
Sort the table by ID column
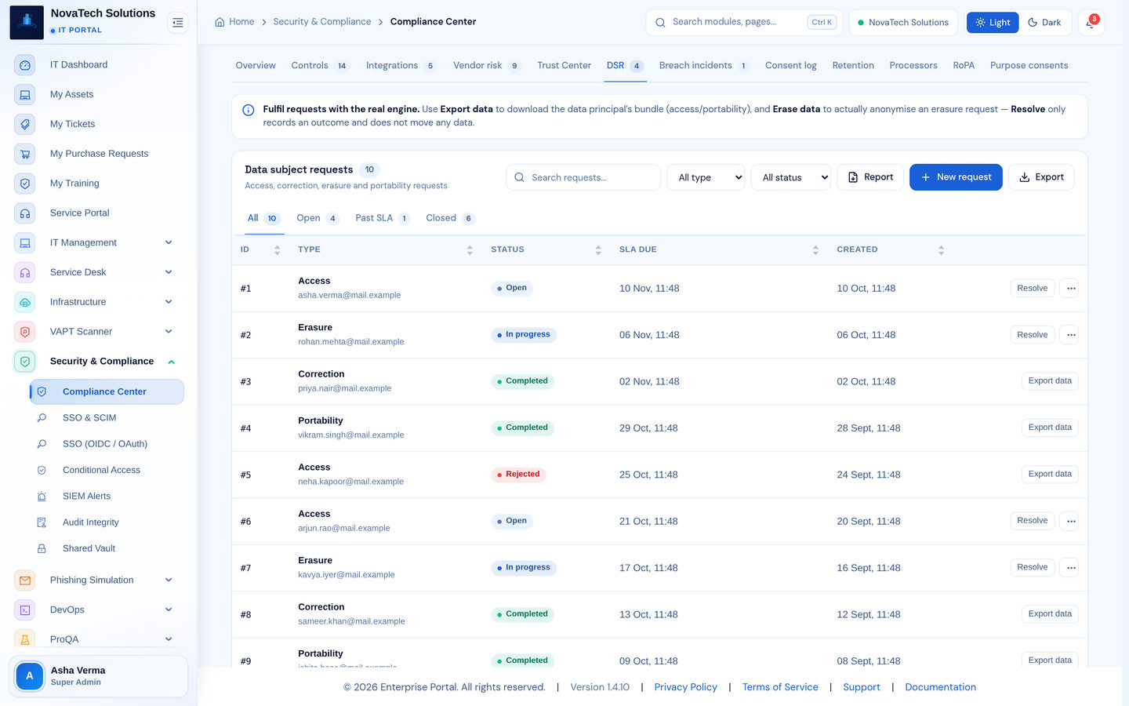click(260, 250)
